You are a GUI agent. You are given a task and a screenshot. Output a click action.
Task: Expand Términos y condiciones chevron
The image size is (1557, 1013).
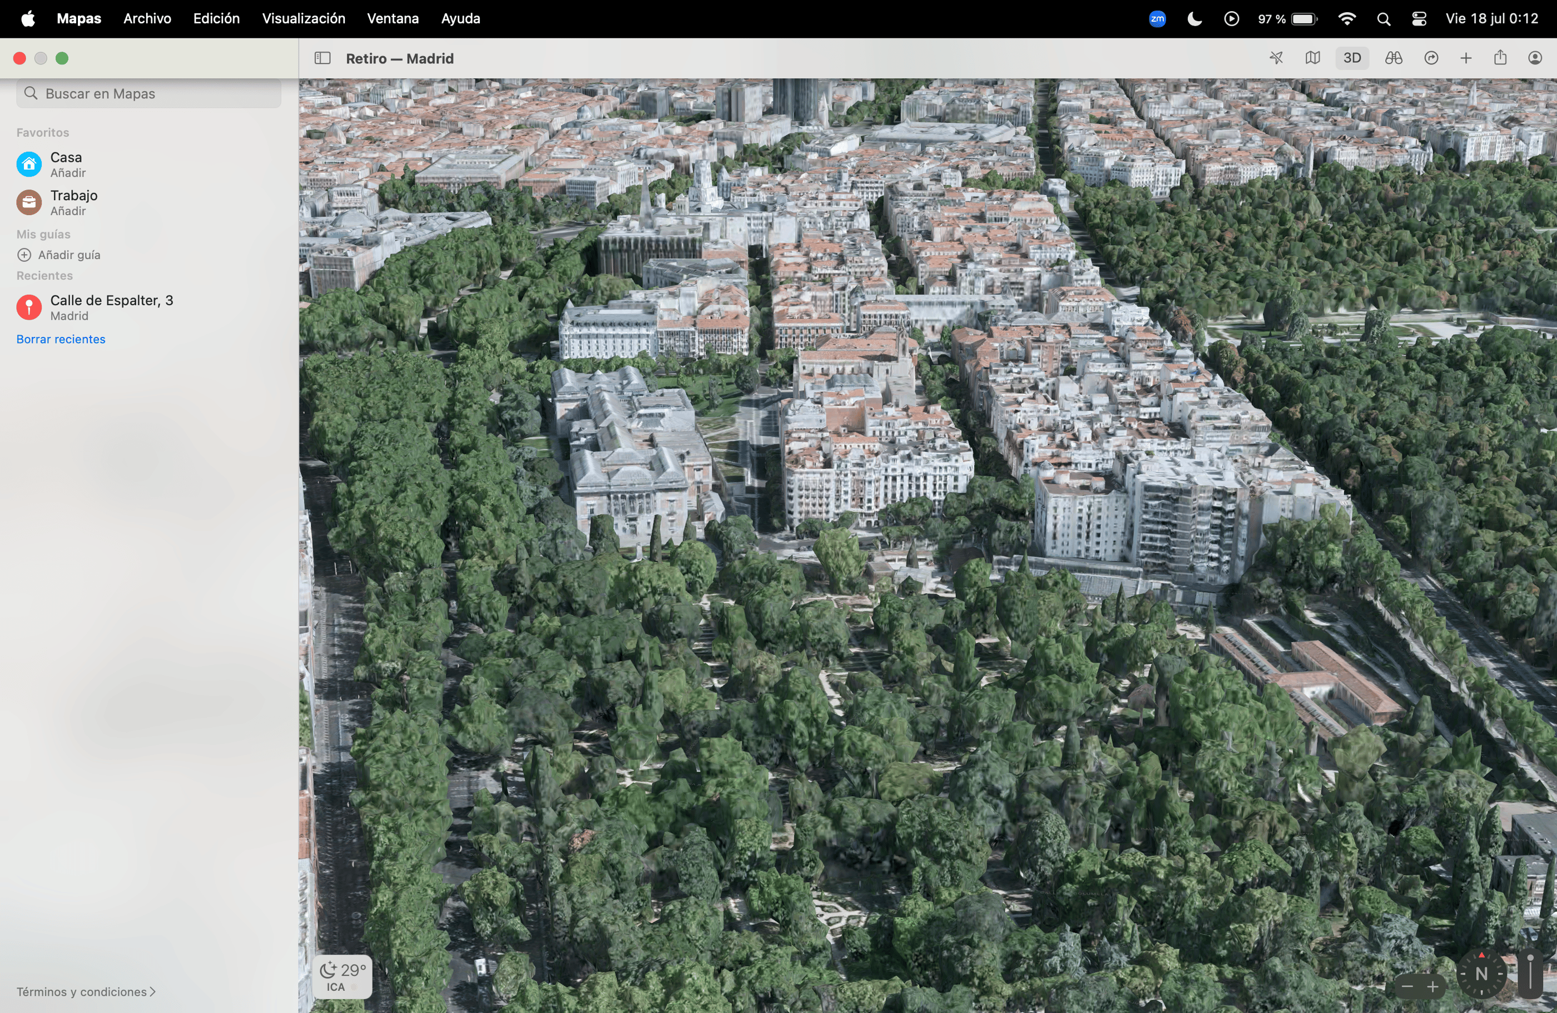coord(152,991)
